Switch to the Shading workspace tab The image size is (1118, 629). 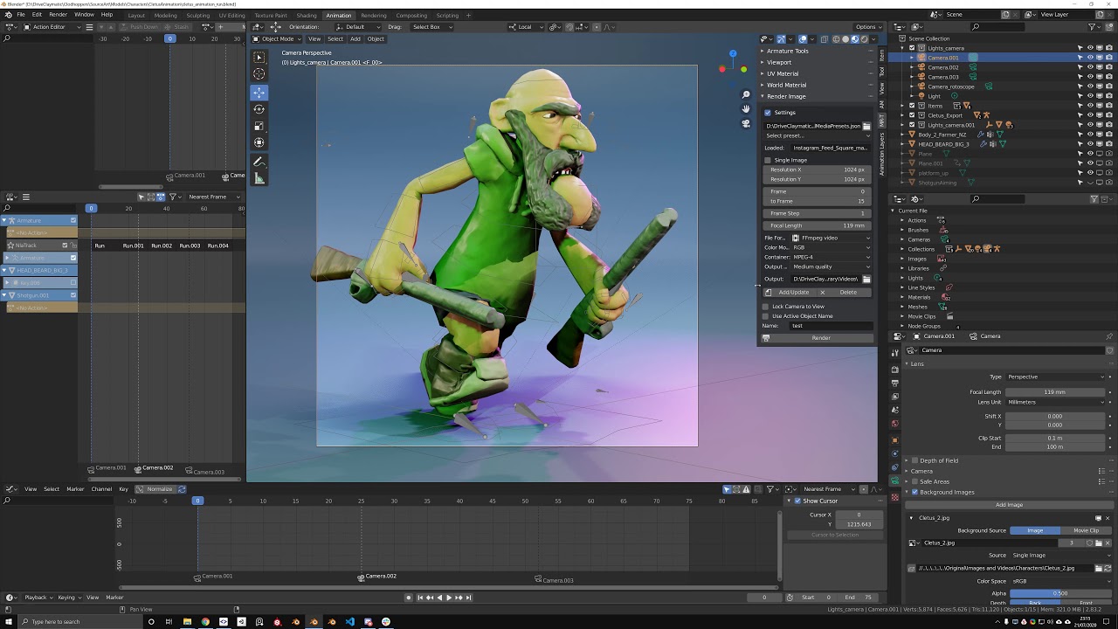[x=307, y=15]
